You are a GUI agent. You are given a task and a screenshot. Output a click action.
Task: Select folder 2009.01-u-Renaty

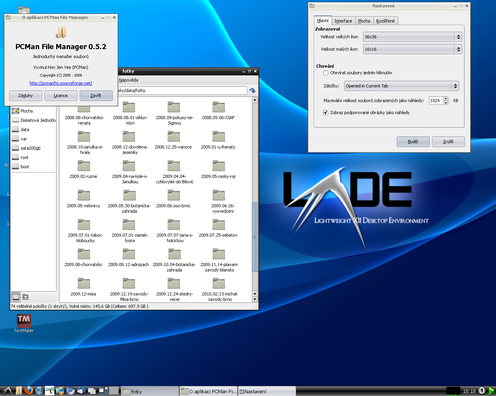click(219, 140)
